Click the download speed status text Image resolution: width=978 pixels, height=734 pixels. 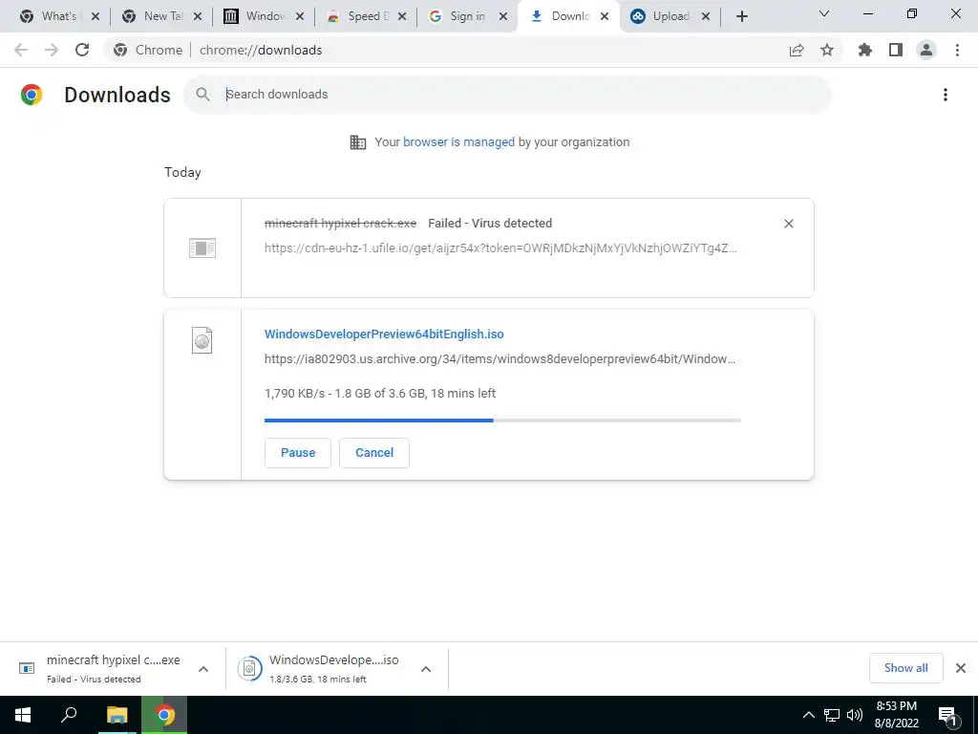point(380,393)
